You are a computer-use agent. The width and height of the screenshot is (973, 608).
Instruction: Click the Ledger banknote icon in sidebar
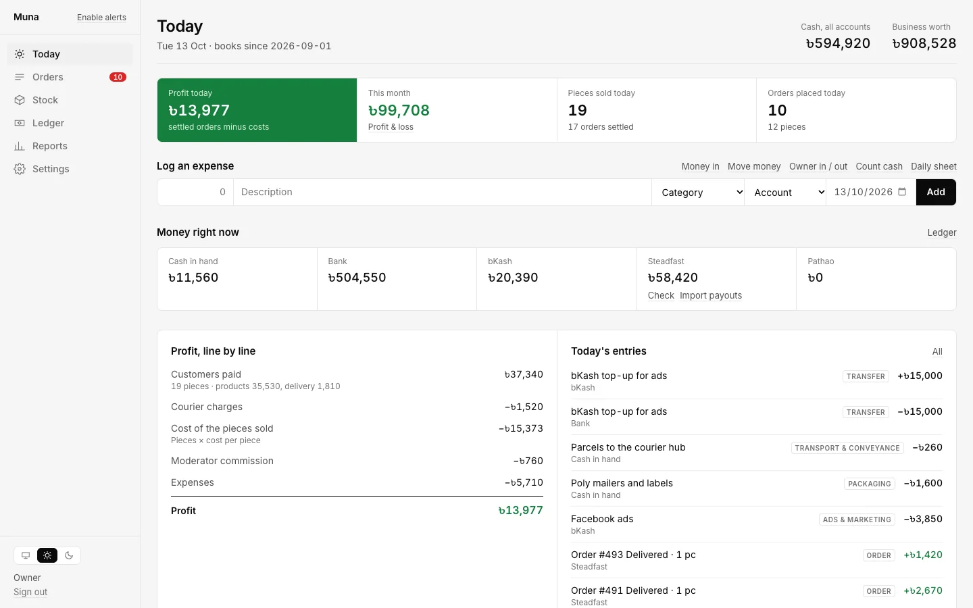(x=20, y=123)
